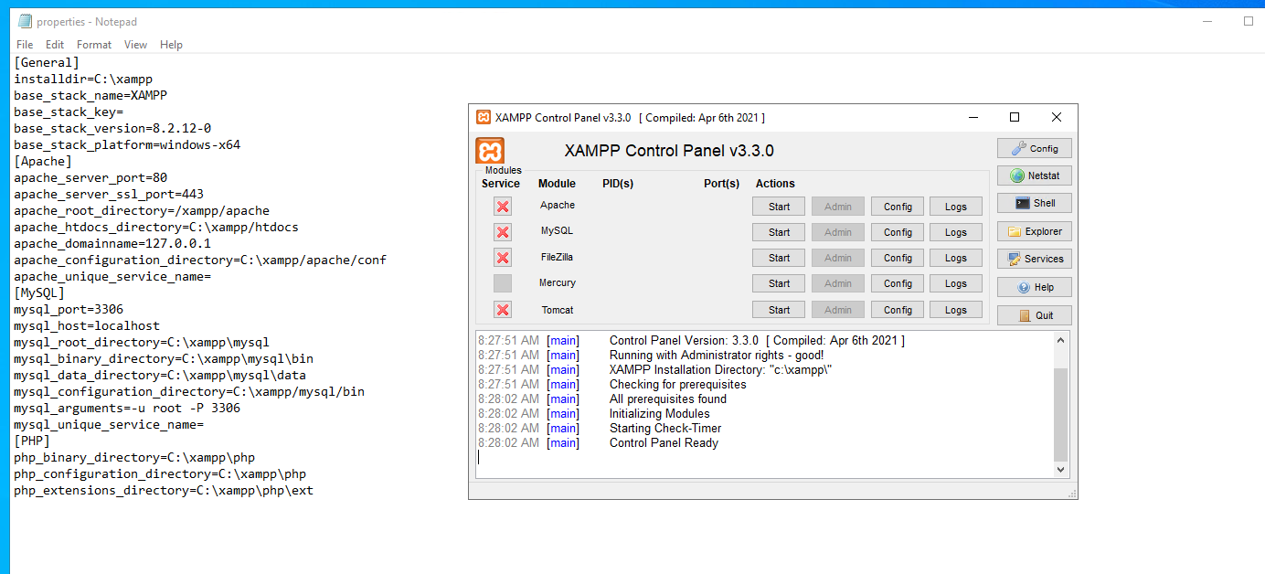Open the Help question mark button
Viewport: 1265px width, 574px height.
coord(1035,287)
